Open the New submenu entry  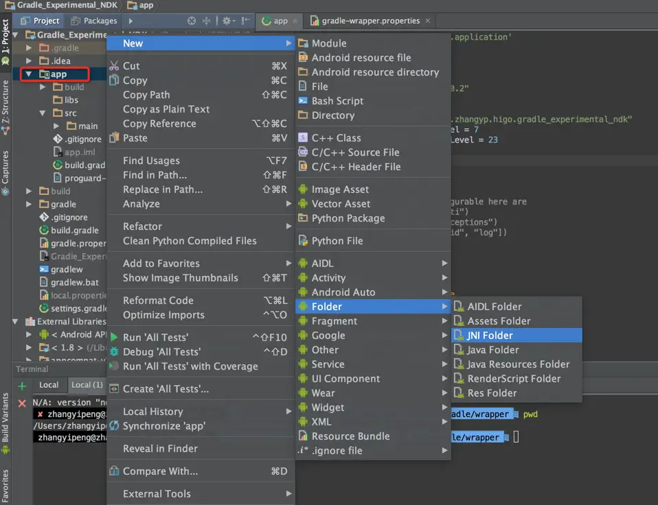pyautogui.click(x=201, y=43)
